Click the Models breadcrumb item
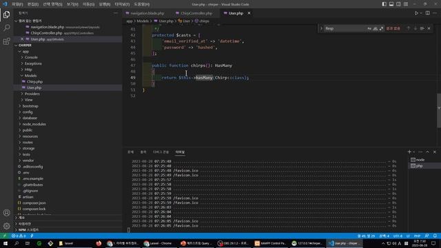The width and height of the screenshot is (441, 248). pyautogui.click(x=143, y=21)
